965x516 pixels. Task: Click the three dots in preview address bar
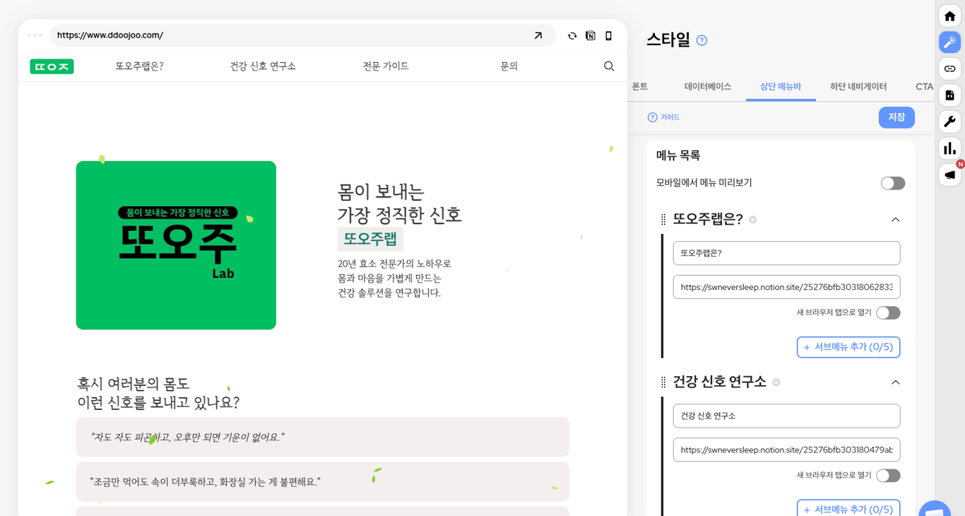pos(35,35)
